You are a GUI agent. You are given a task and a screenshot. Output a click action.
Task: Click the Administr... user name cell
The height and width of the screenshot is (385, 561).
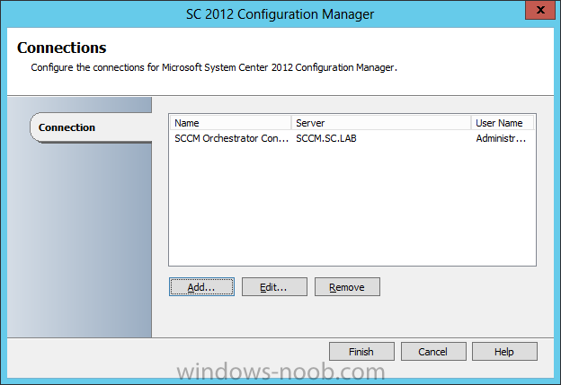(x=501, y=138)
